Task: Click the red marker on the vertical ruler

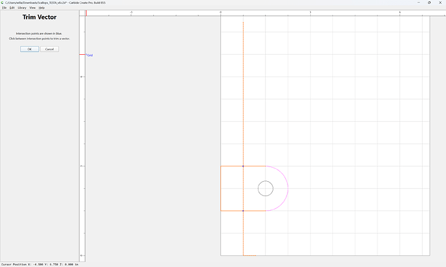Action: tap(82, 54)
